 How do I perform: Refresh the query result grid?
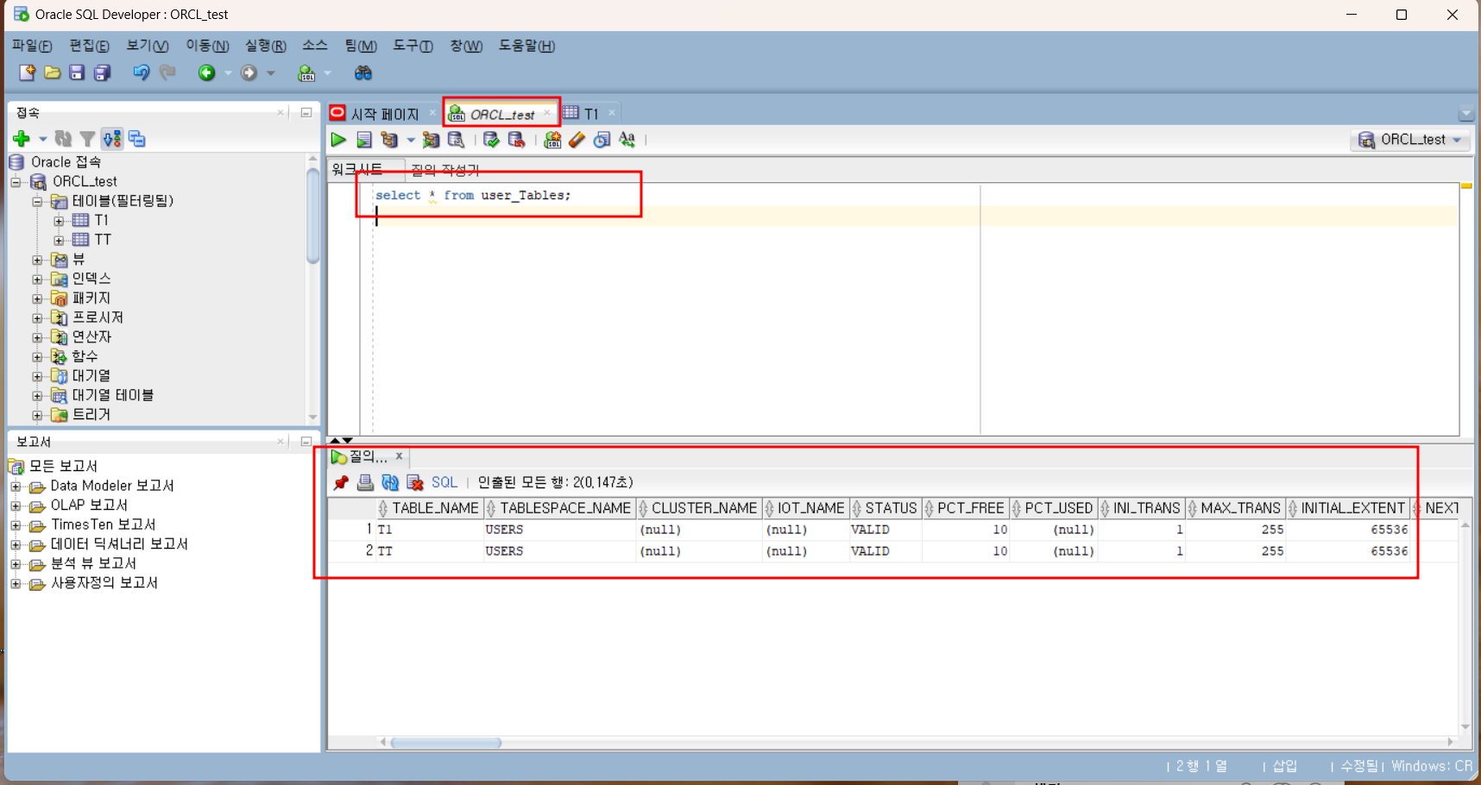pyautogui.click(x=390, y=482)
